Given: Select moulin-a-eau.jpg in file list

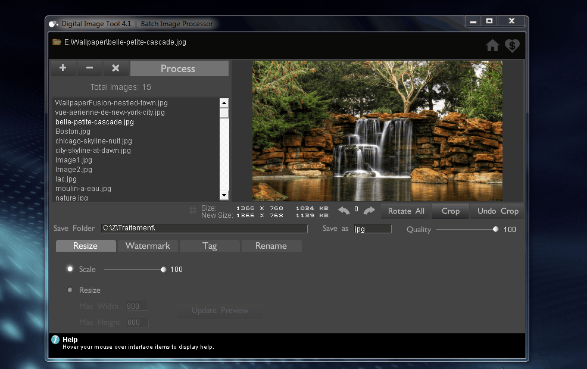Looking at the screenshot, I should tap(83, 189).
